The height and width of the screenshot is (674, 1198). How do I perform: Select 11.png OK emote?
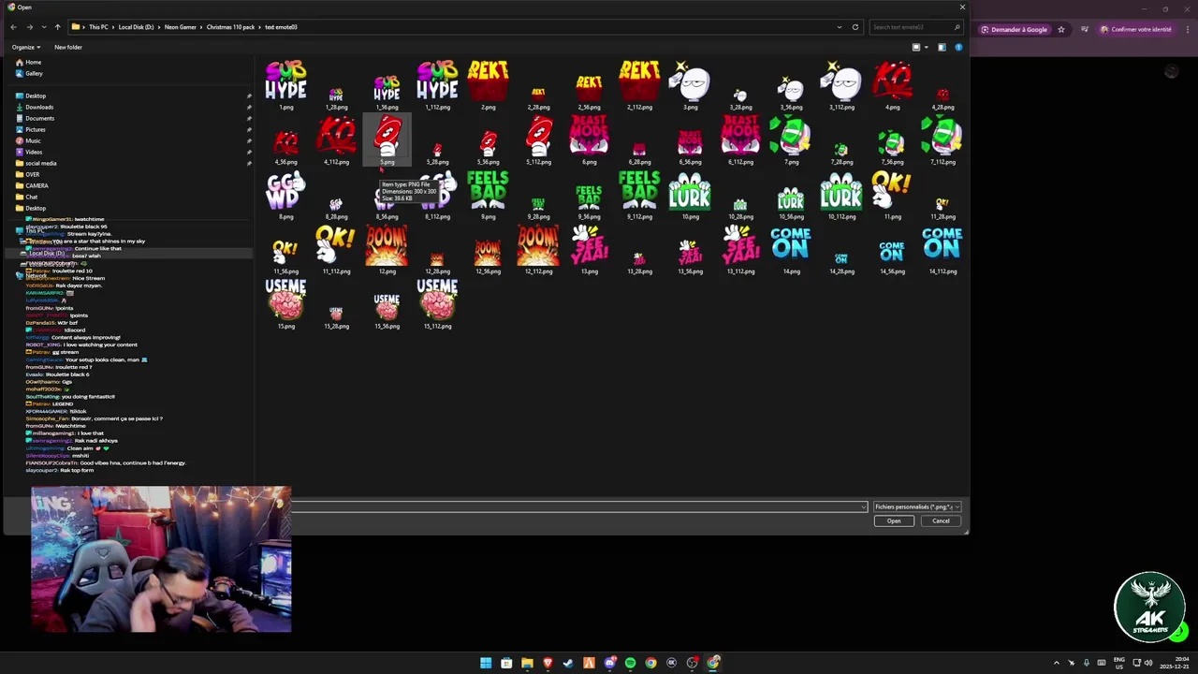(892, 195)
